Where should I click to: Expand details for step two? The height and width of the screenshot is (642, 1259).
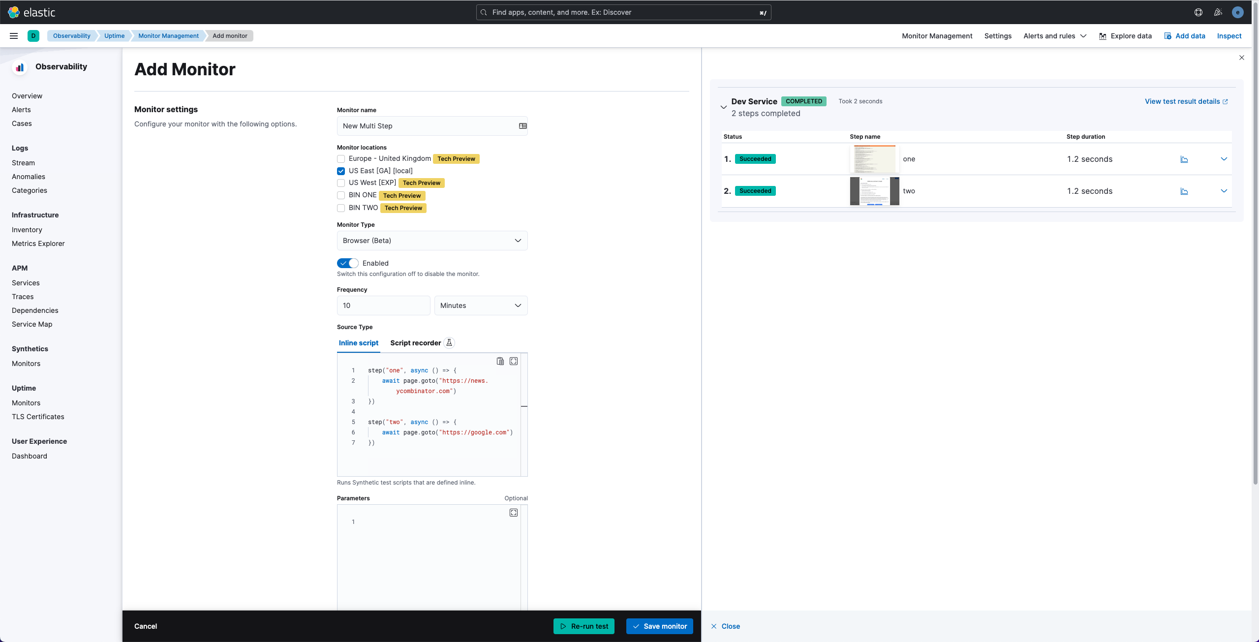point(1224,191)
